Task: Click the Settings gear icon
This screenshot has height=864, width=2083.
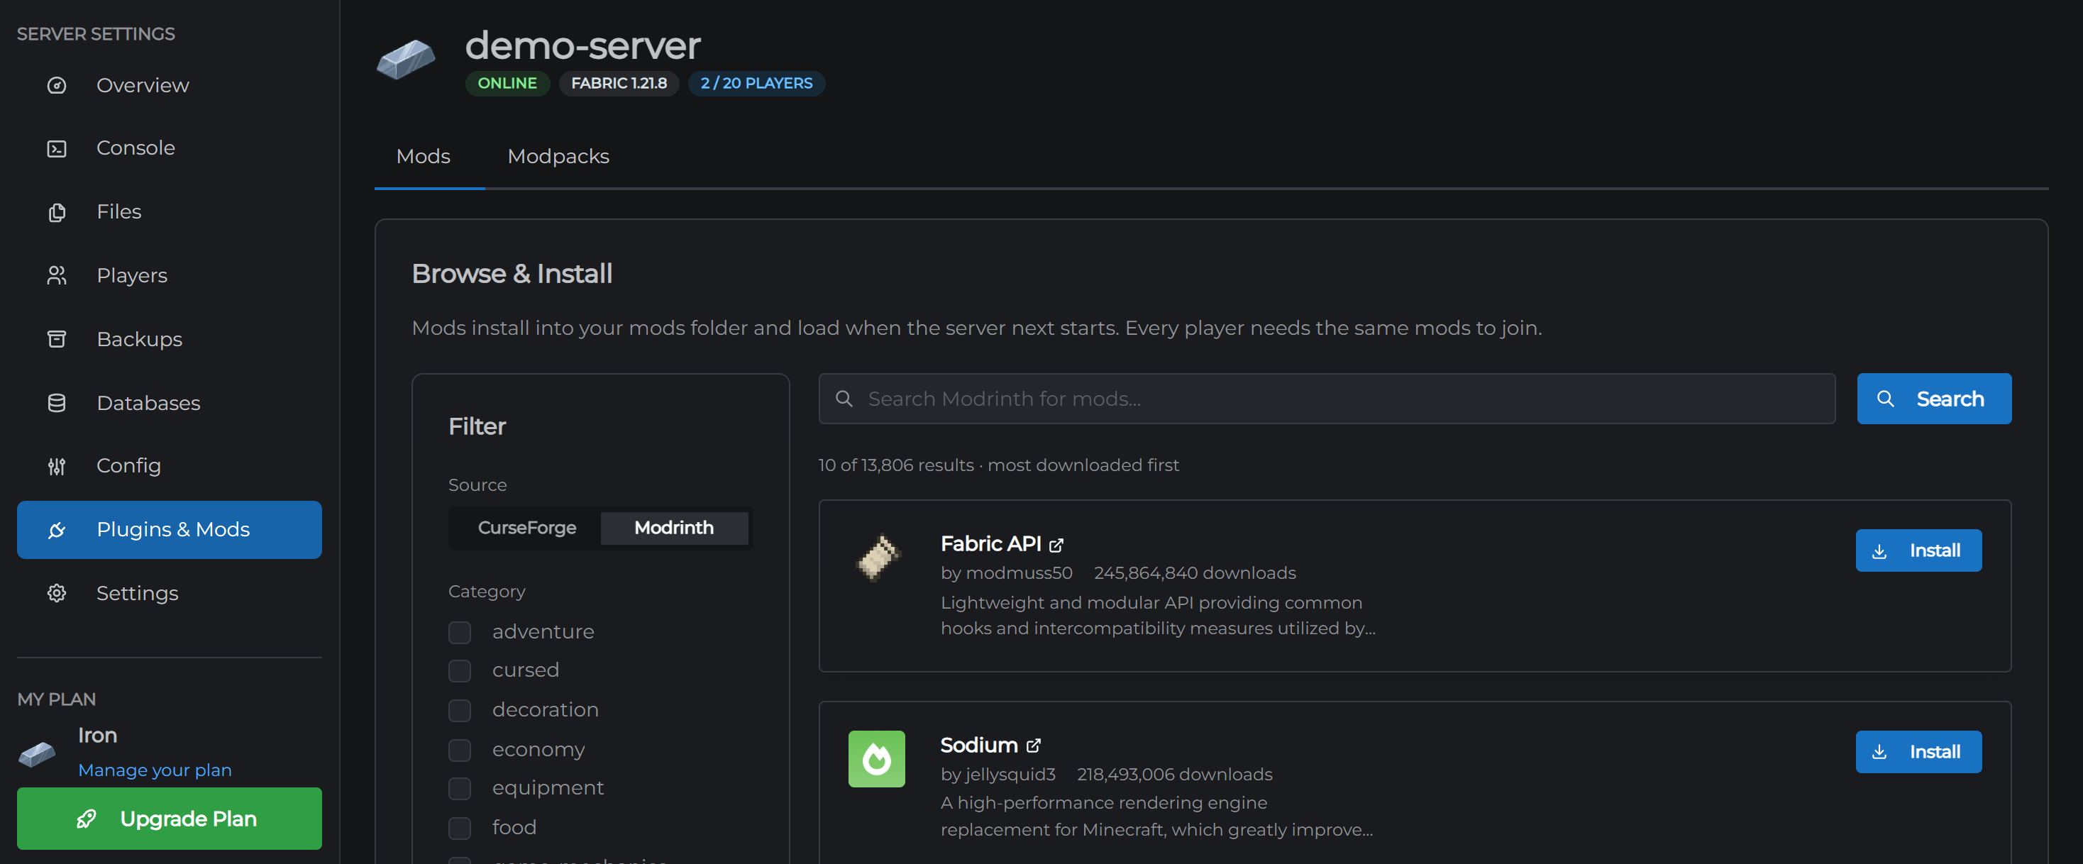Action: click(x=57, y=592)
